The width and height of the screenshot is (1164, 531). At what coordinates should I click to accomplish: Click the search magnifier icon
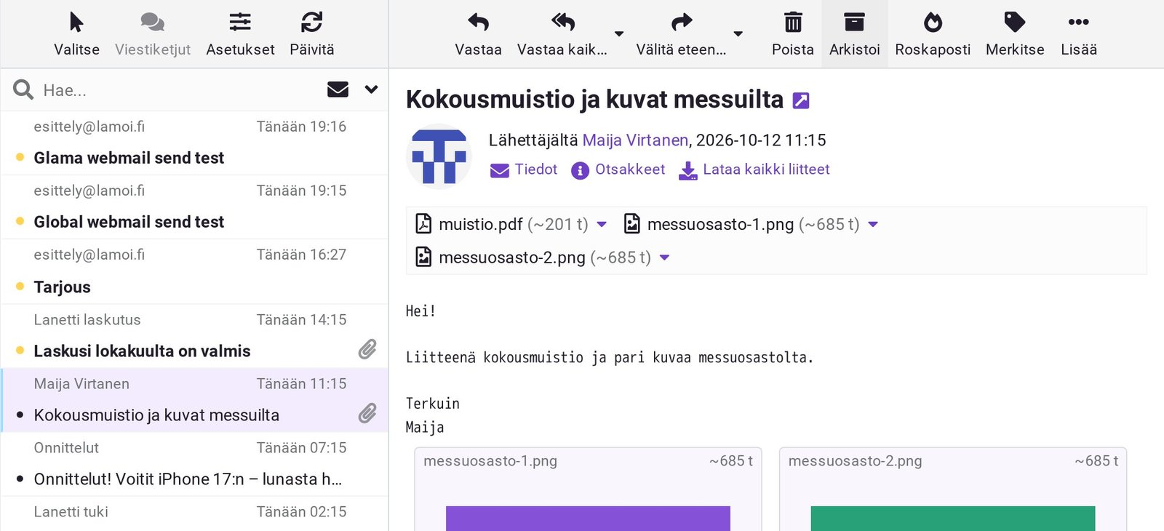click(23, 89)
